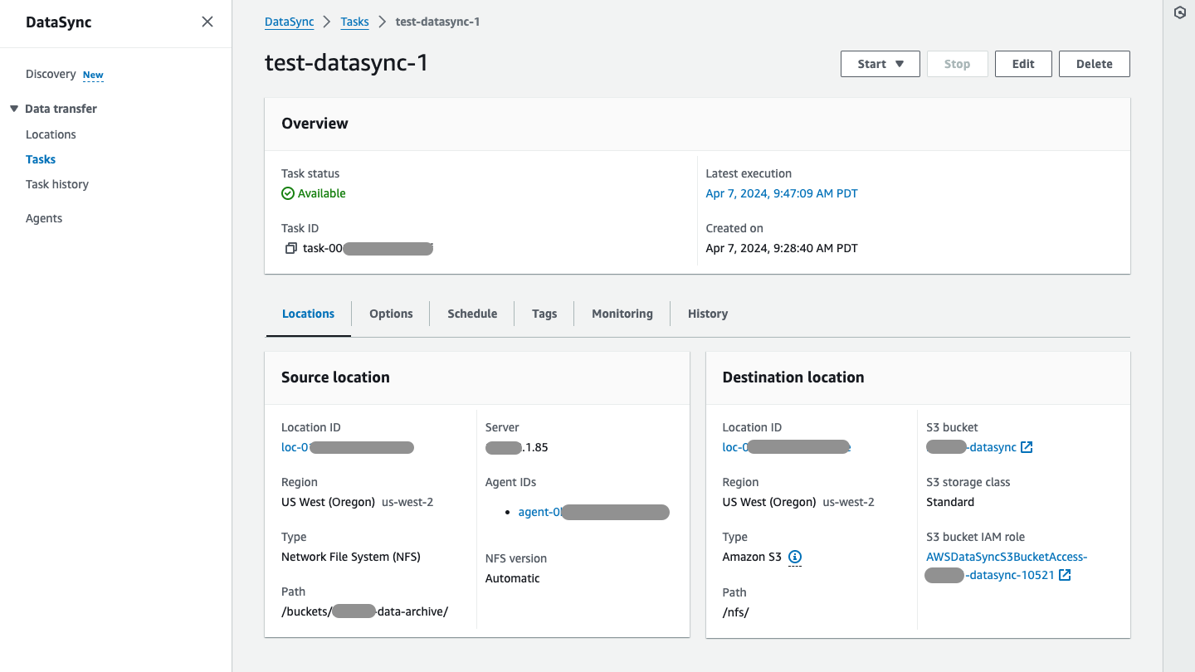
Task: Click the Source location heading
Action: [x=335, y=377]
